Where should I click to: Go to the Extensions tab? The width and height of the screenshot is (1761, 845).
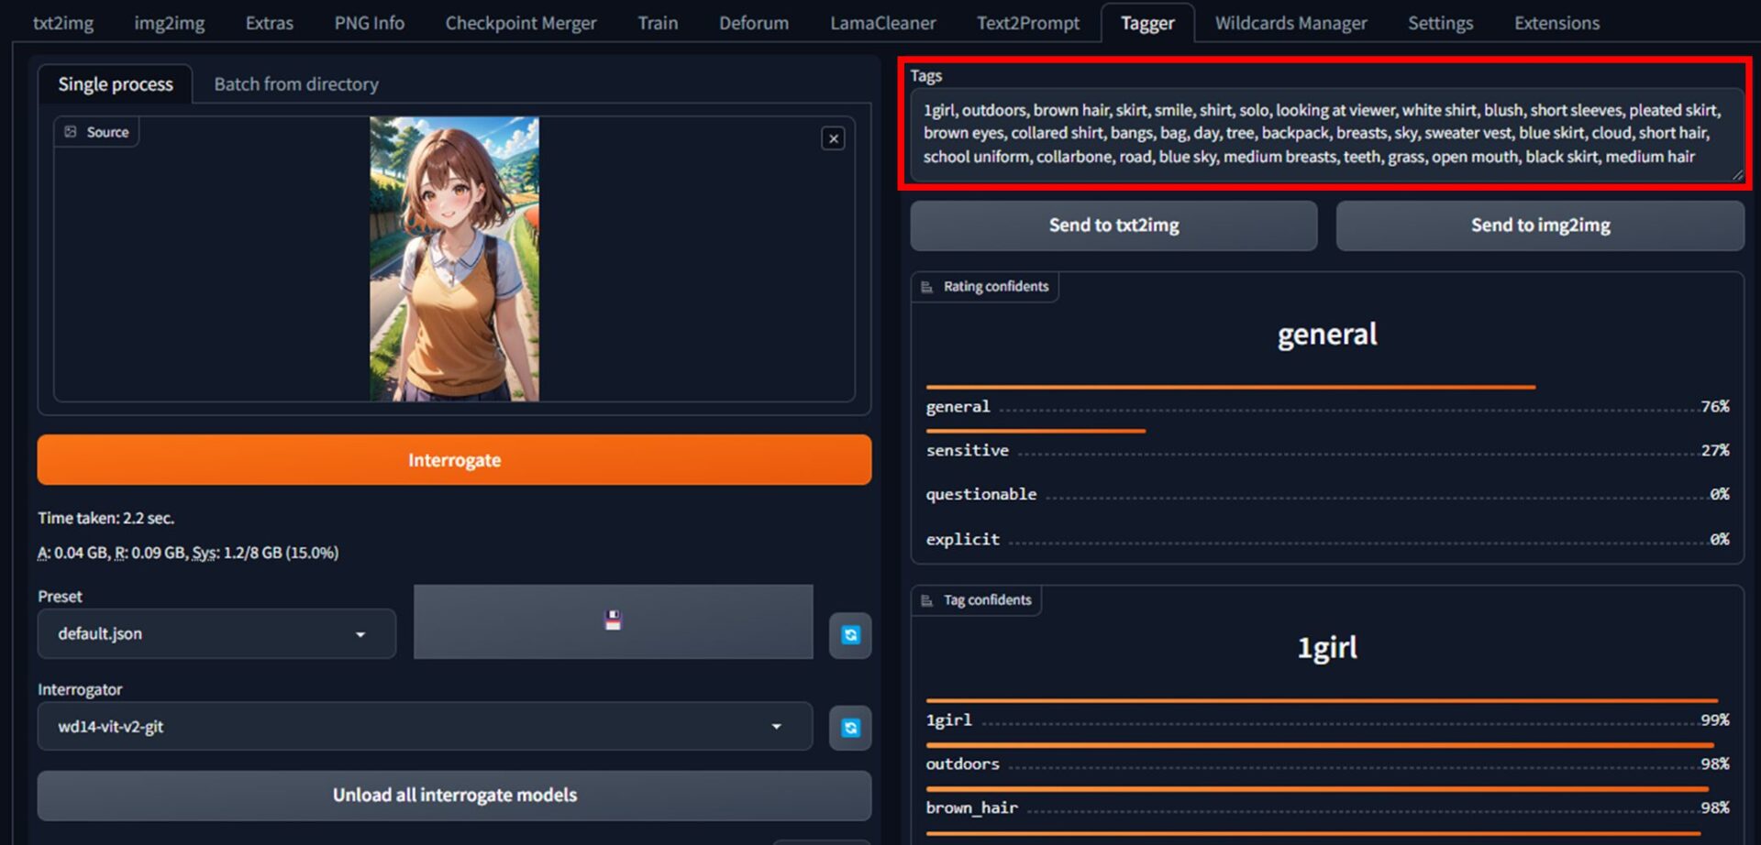point(1556,23)
